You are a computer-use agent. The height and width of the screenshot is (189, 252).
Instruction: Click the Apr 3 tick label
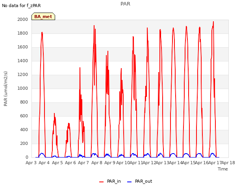[31, 163]
